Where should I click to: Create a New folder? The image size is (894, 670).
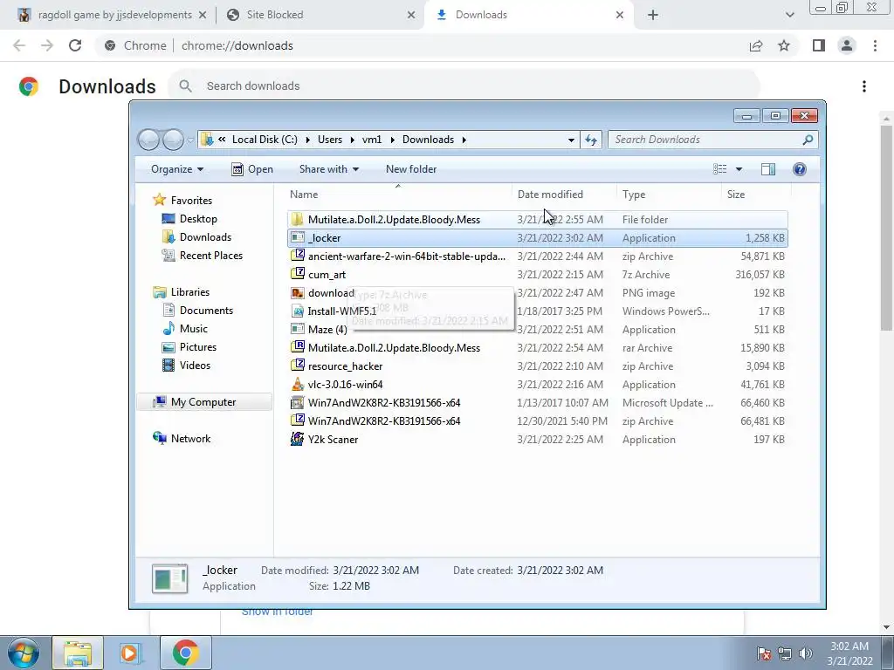coord(411,169)
